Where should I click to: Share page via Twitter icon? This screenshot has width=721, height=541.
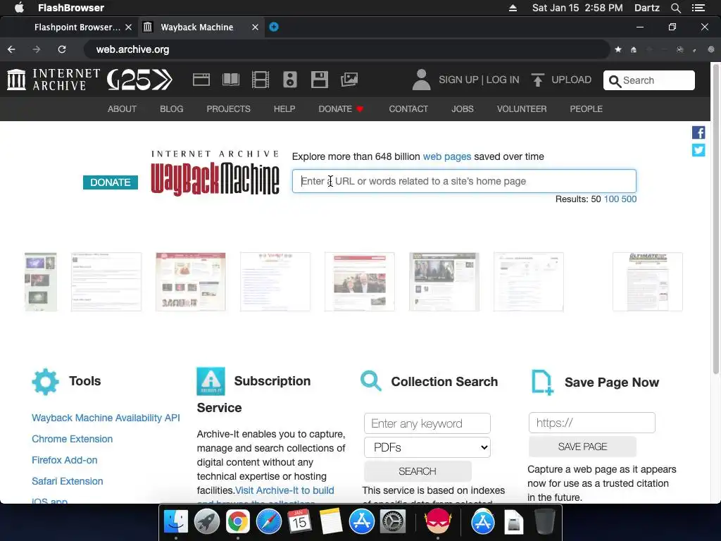pyautogui.click(x=698, y=150)
